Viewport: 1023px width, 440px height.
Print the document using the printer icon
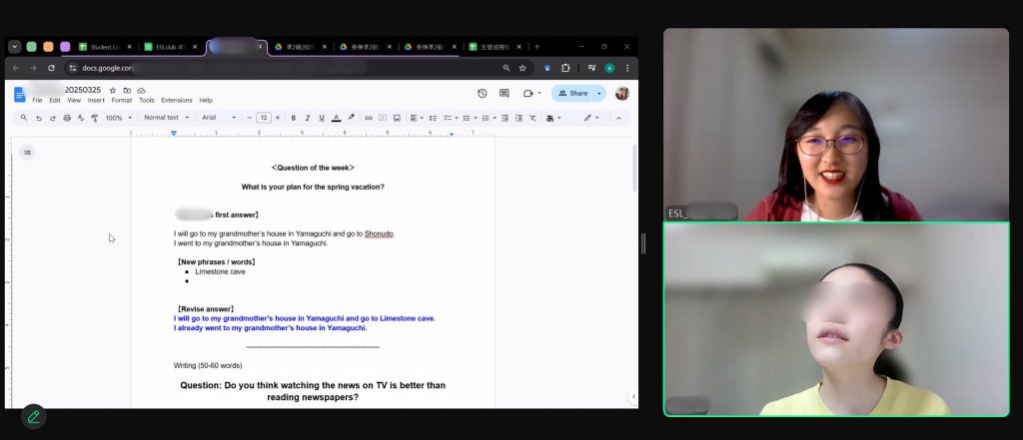click(67, 118)
